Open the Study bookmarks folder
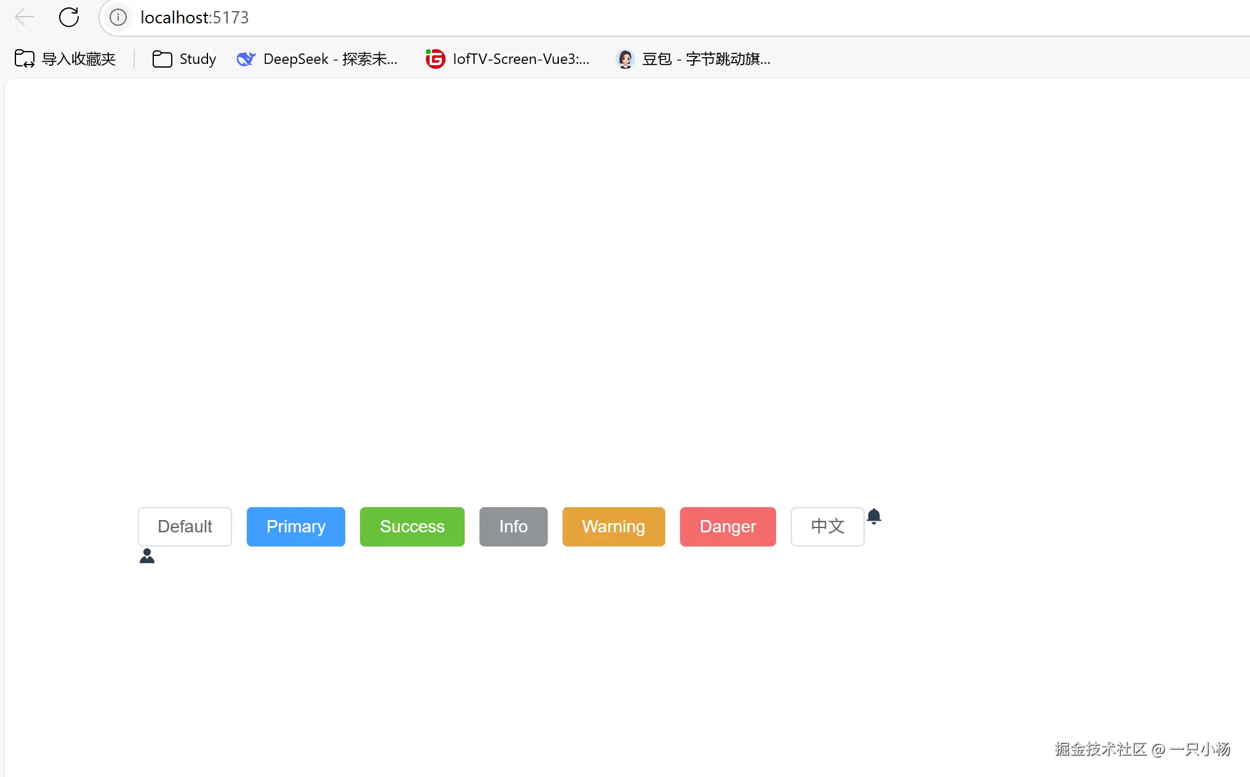This screenshot has height=777, width=1250. point(184,59)
